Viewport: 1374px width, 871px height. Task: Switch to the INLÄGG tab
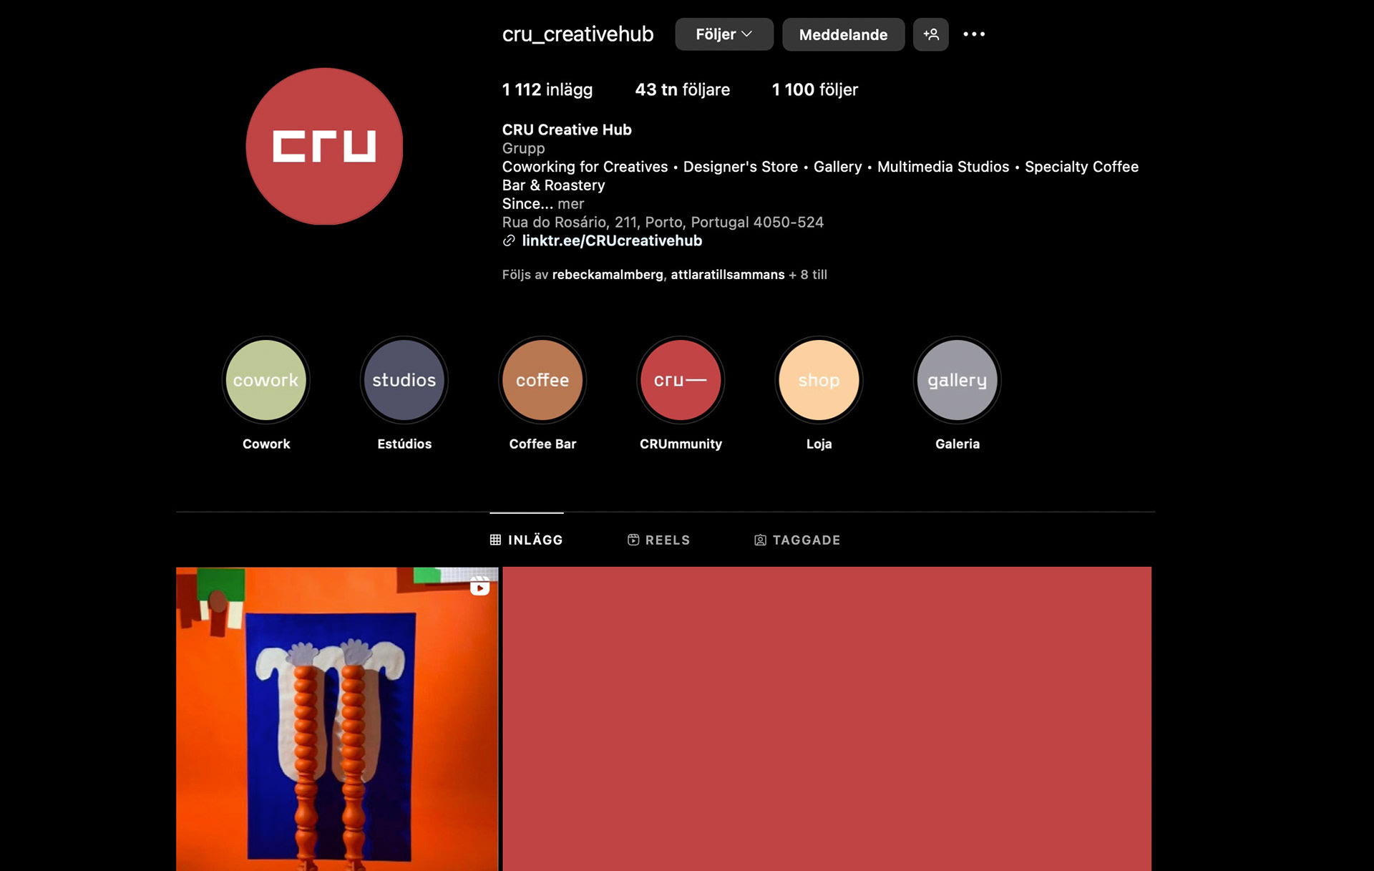coord(526,540)
